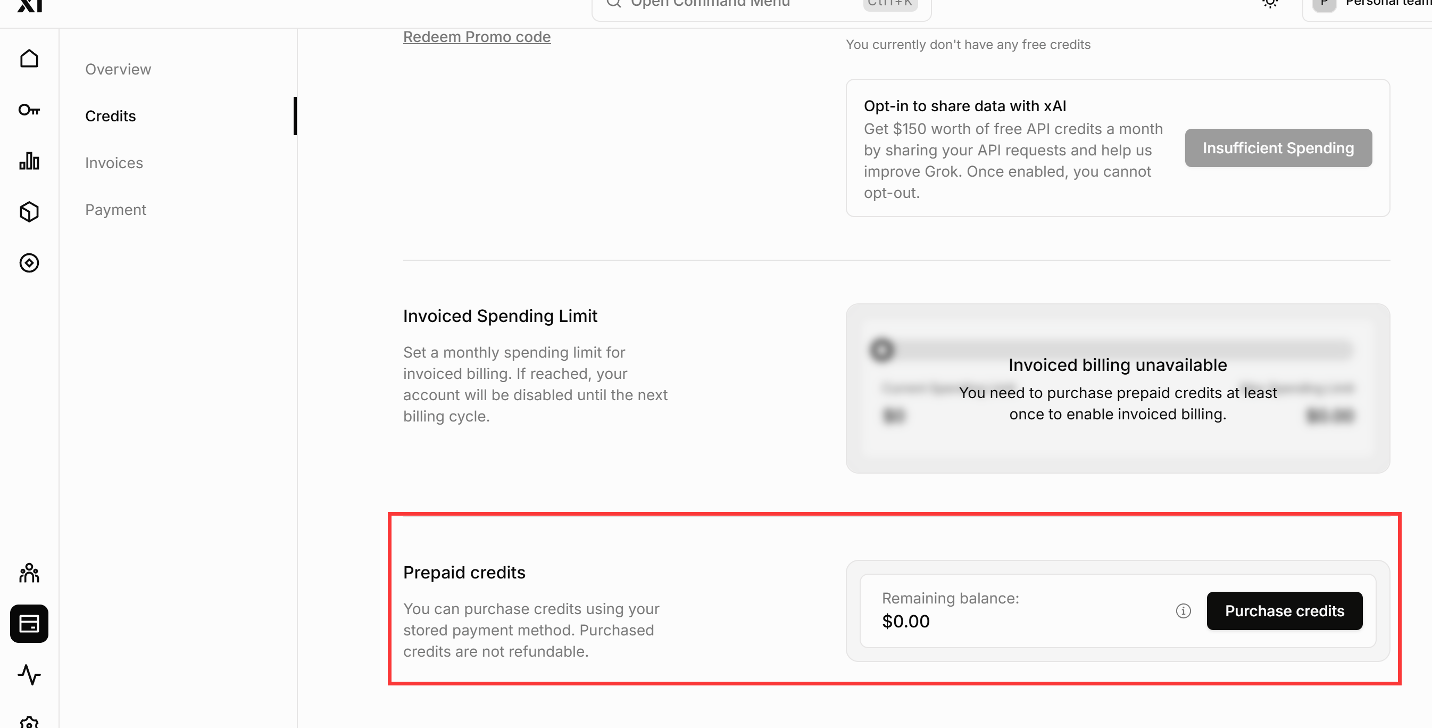This screenshot has height=728, width=1432.
Task: Open the Home icon in sidebar
Action: point(29,59)
